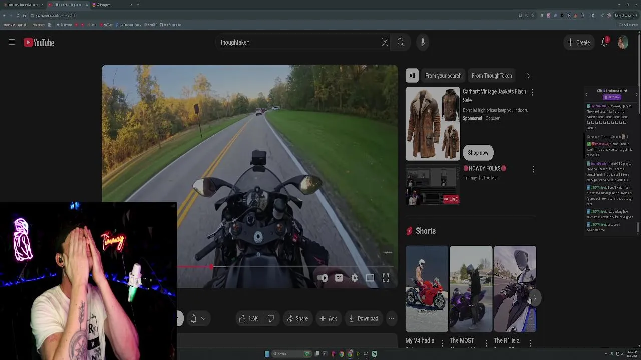Toggle the autoplay switch in the player

click(x=323, y=278)
